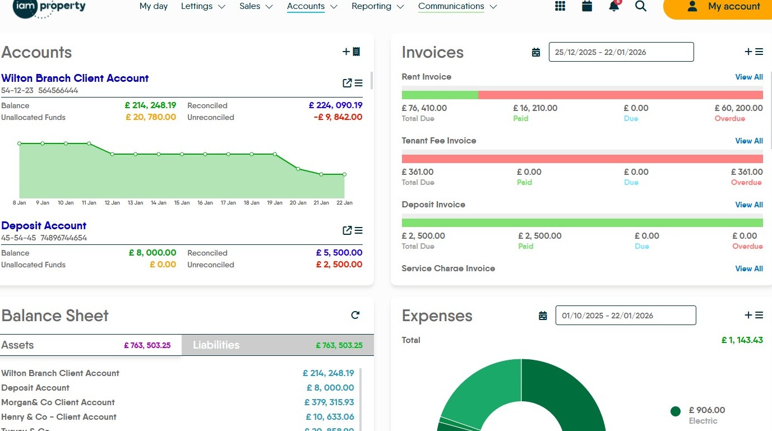Click the My account button
Screen dimensions: 772x431
pos(718,7)
